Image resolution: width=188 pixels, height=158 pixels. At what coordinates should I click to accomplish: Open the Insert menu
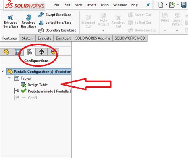(x=92, y=5)
